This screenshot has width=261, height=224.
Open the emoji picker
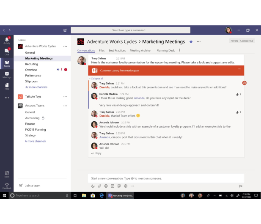point(106,186)
